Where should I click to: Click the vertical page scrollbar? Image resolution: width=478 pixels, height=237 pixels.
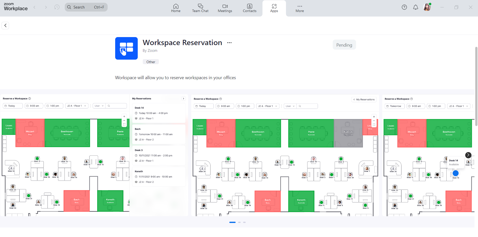point(476,86)
